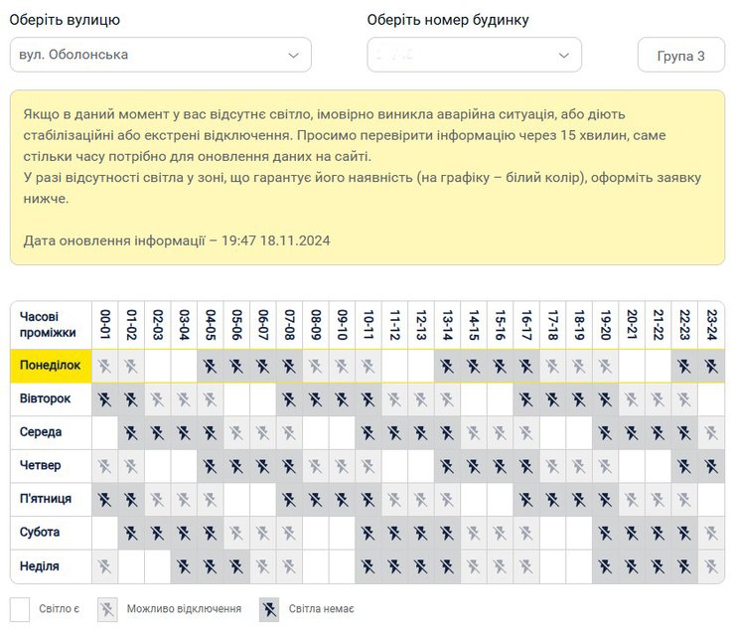The height and width of the screenshot is (631, 735).
Task: Click Субота 19-20 no-power icon
Action: (x=605, y=534)
